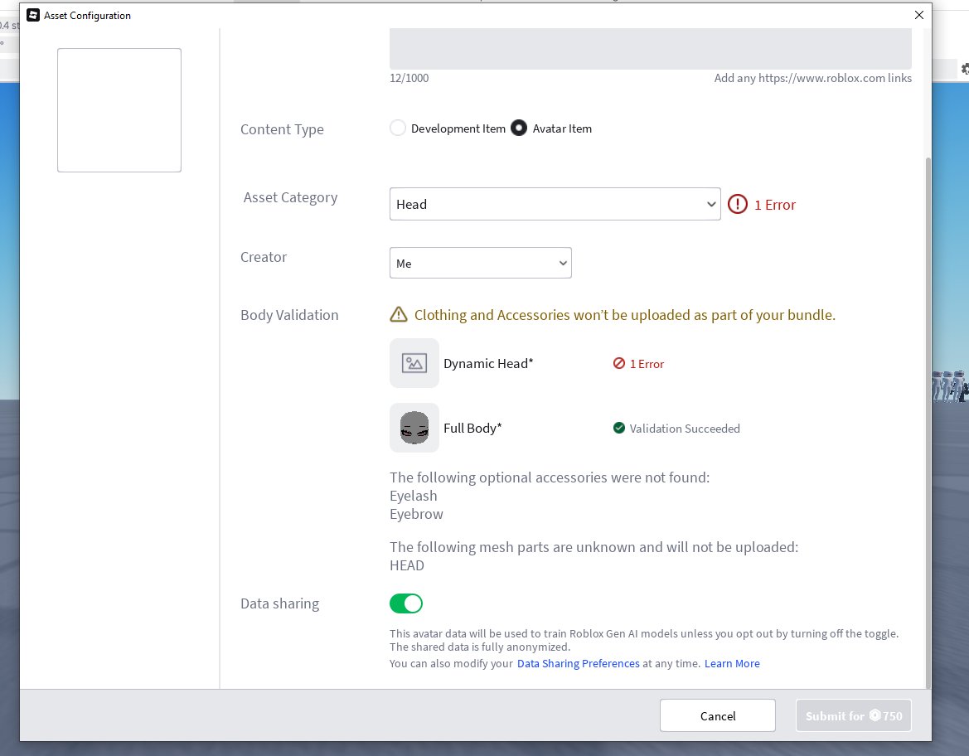Click the 'Dynamic Head*' label
969x756 pixels.
pos(488,363)
